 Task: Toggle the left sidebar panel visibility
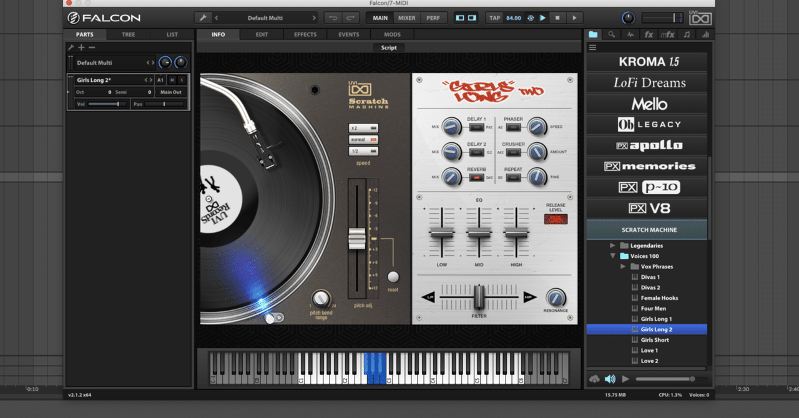click(461, 18)
